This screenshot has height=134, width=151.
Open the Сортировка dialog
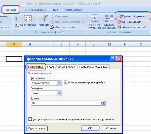pos(28,21)
